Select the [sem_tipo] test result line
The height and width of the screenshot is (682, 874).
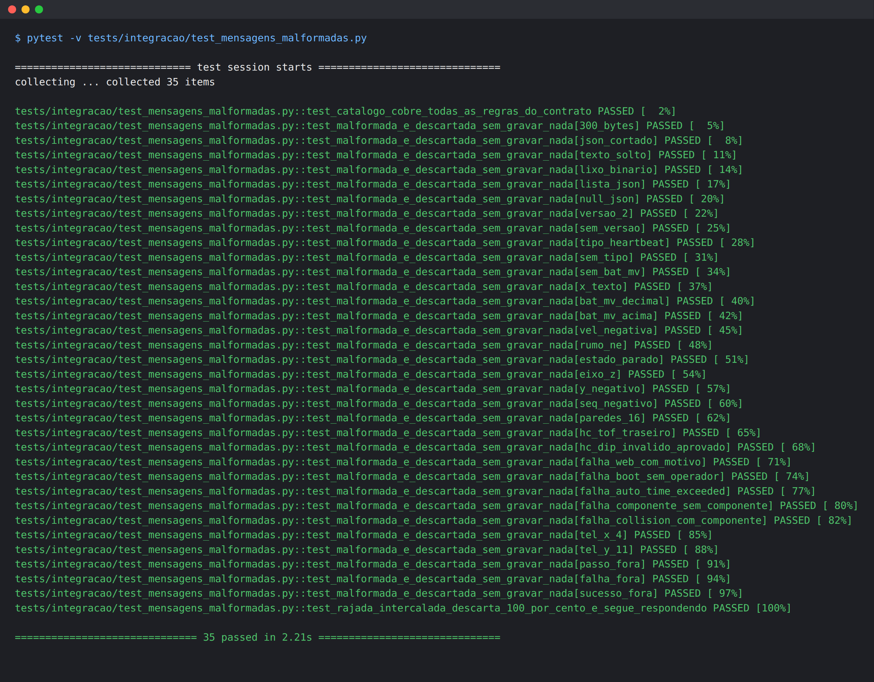coord(366,257)
